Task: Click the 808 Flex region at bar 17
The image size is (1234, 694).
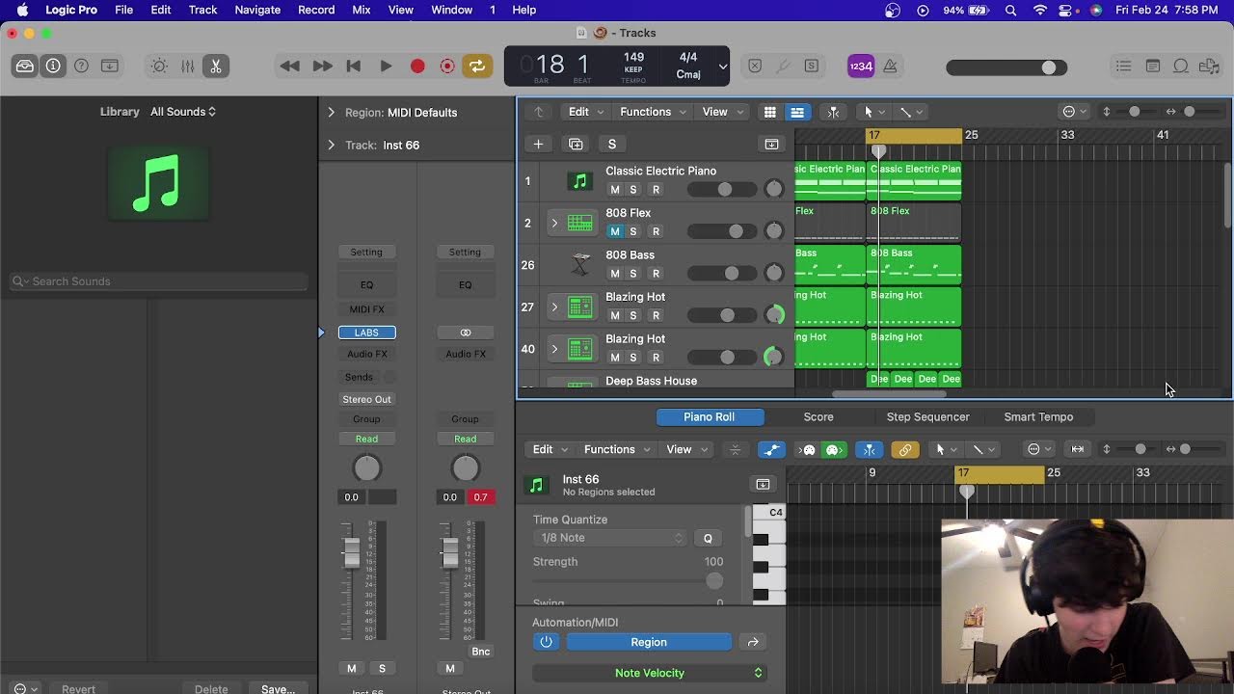Action: [914, 222]
